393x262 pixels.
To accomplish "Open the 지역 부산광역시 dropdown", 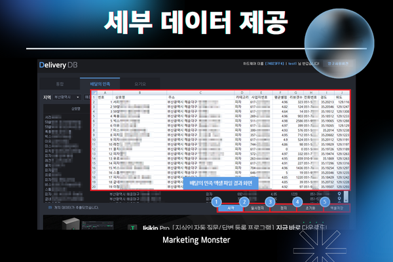I will [x=67, y=97].
